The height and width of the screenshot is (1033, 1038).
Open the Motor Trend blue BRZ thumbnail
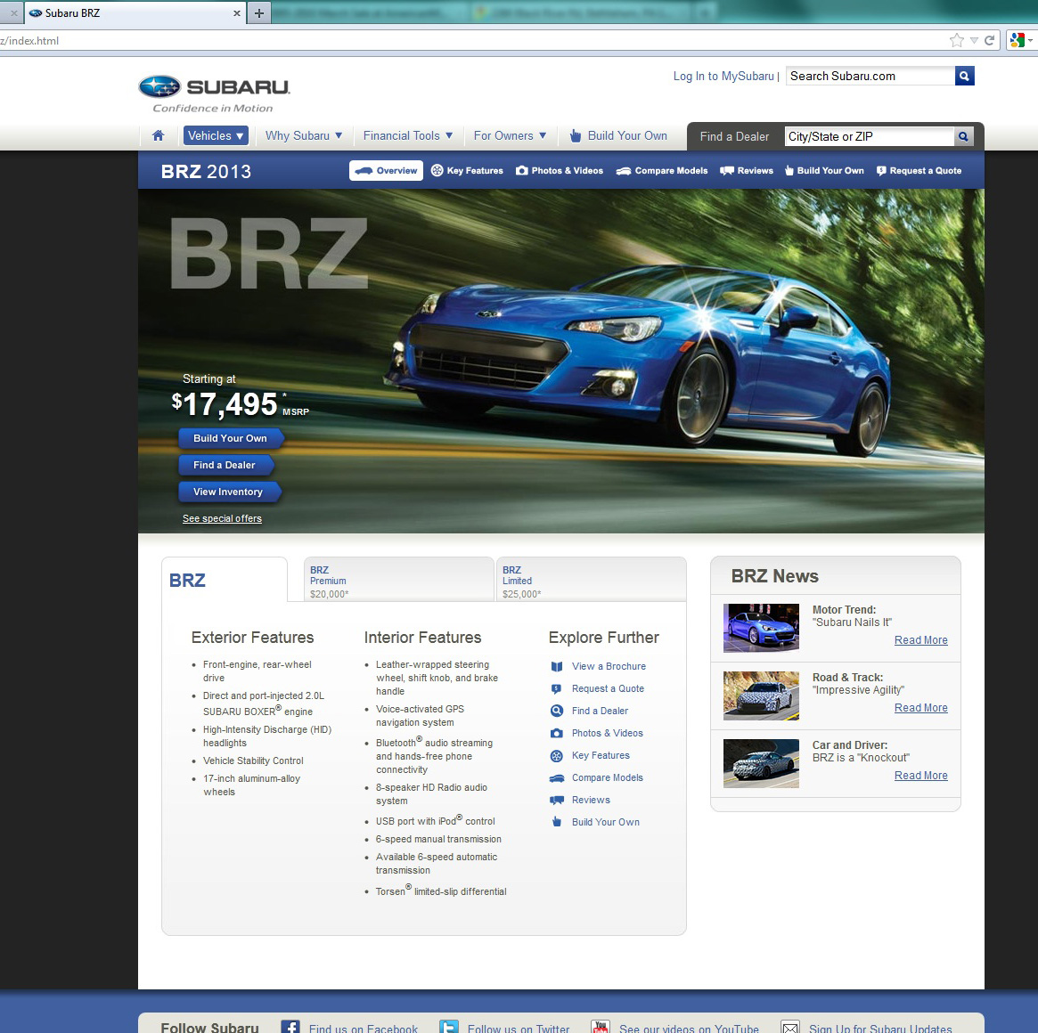761,628
